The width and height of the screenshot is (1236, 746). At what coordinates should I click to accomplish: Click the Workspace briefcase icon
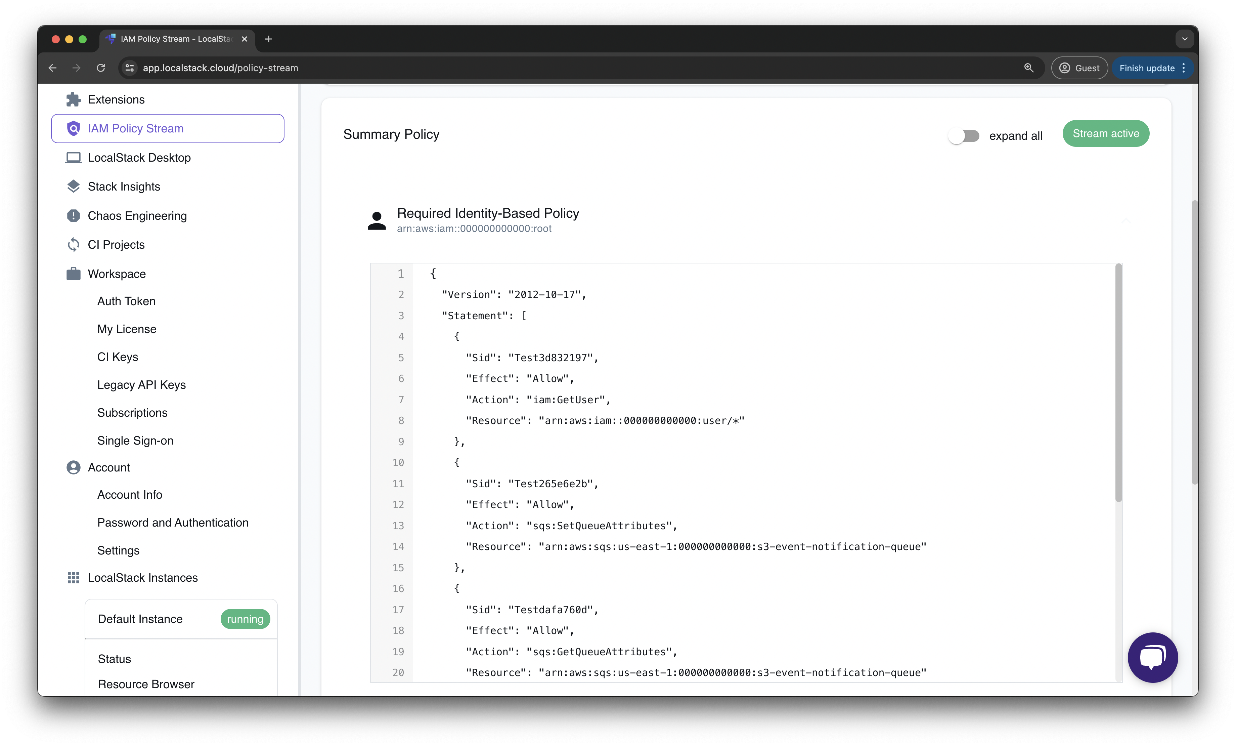point(73,274)
